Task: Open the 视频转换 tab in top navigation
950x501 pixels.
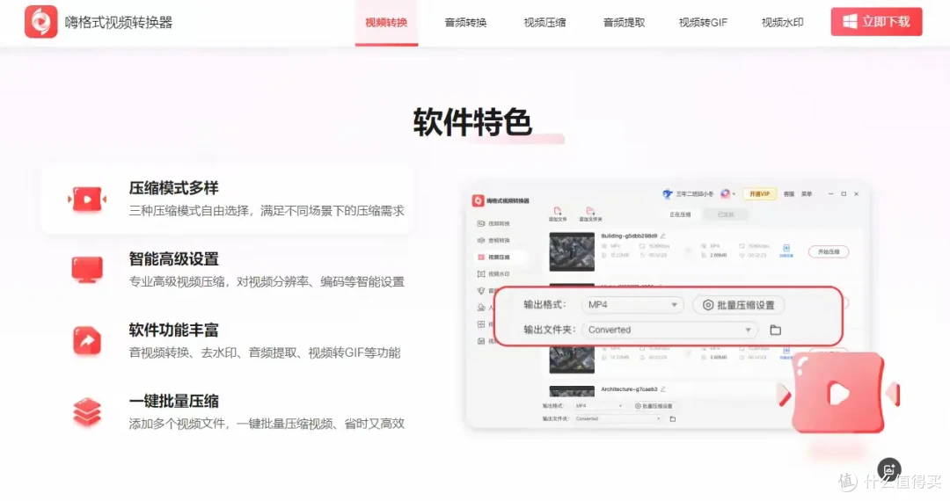Action: (x=386, y=22)
